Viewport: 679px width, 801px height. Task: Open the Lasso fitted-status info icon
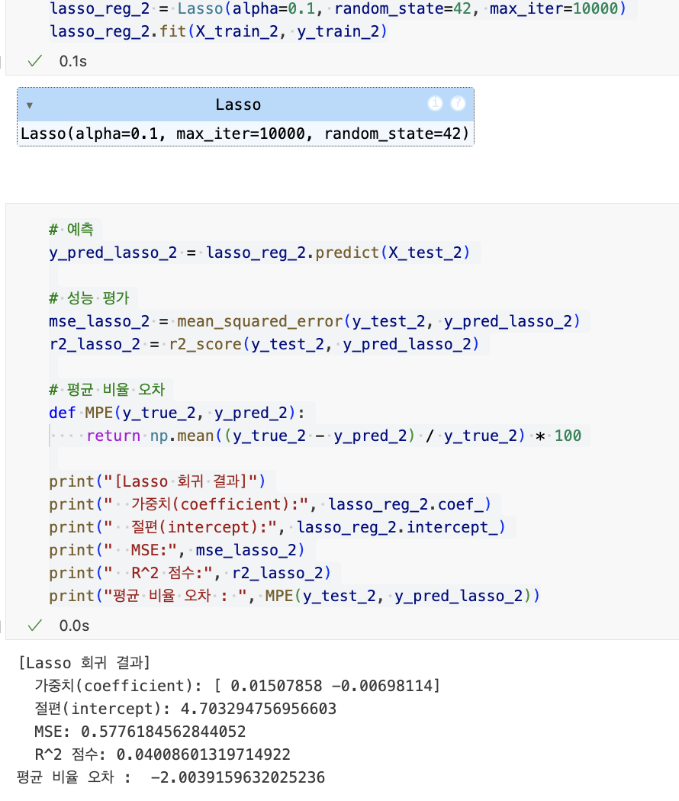(x=435, y=104)
